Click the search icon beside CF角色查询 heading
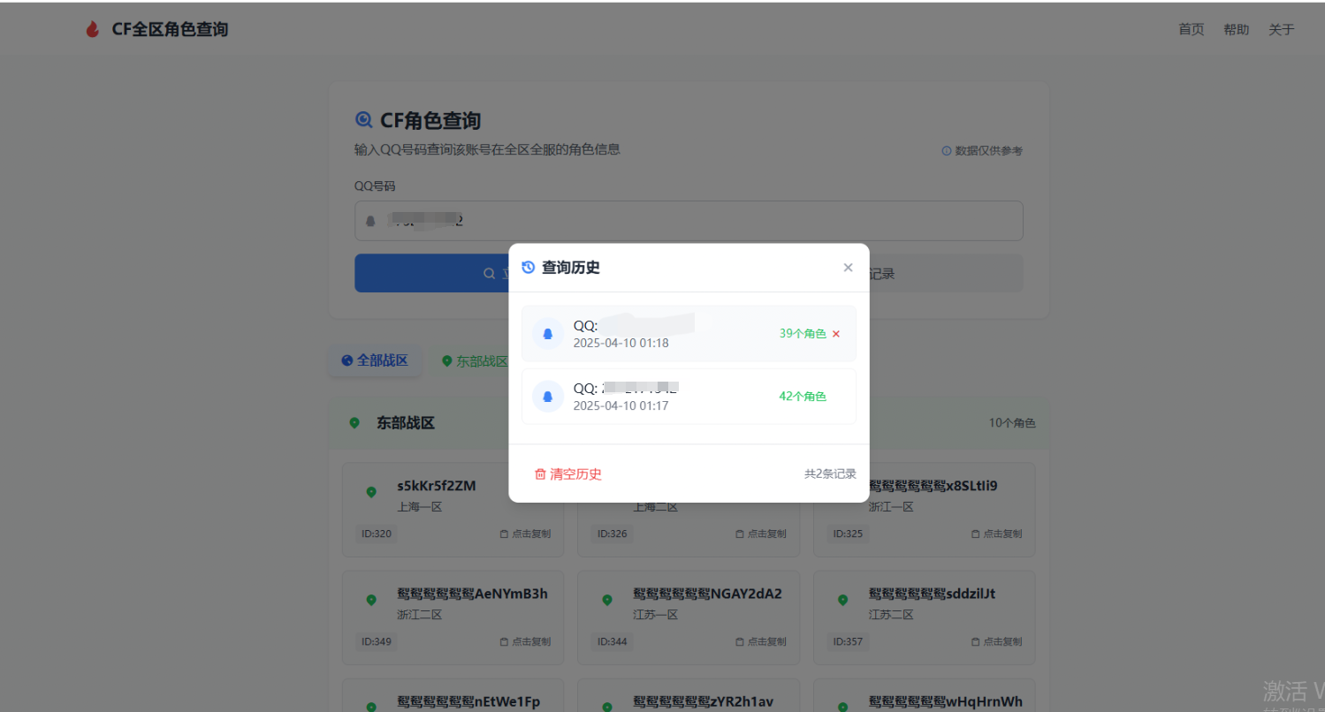The height and width of the screenshot is (712, 1325). 364,120
